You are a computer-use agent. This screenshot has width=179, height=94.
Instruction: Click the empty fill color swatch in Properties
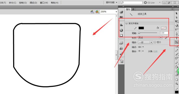(163, 28)
